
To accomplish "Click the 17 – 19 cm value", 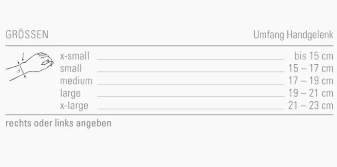I will coord(311,81).
